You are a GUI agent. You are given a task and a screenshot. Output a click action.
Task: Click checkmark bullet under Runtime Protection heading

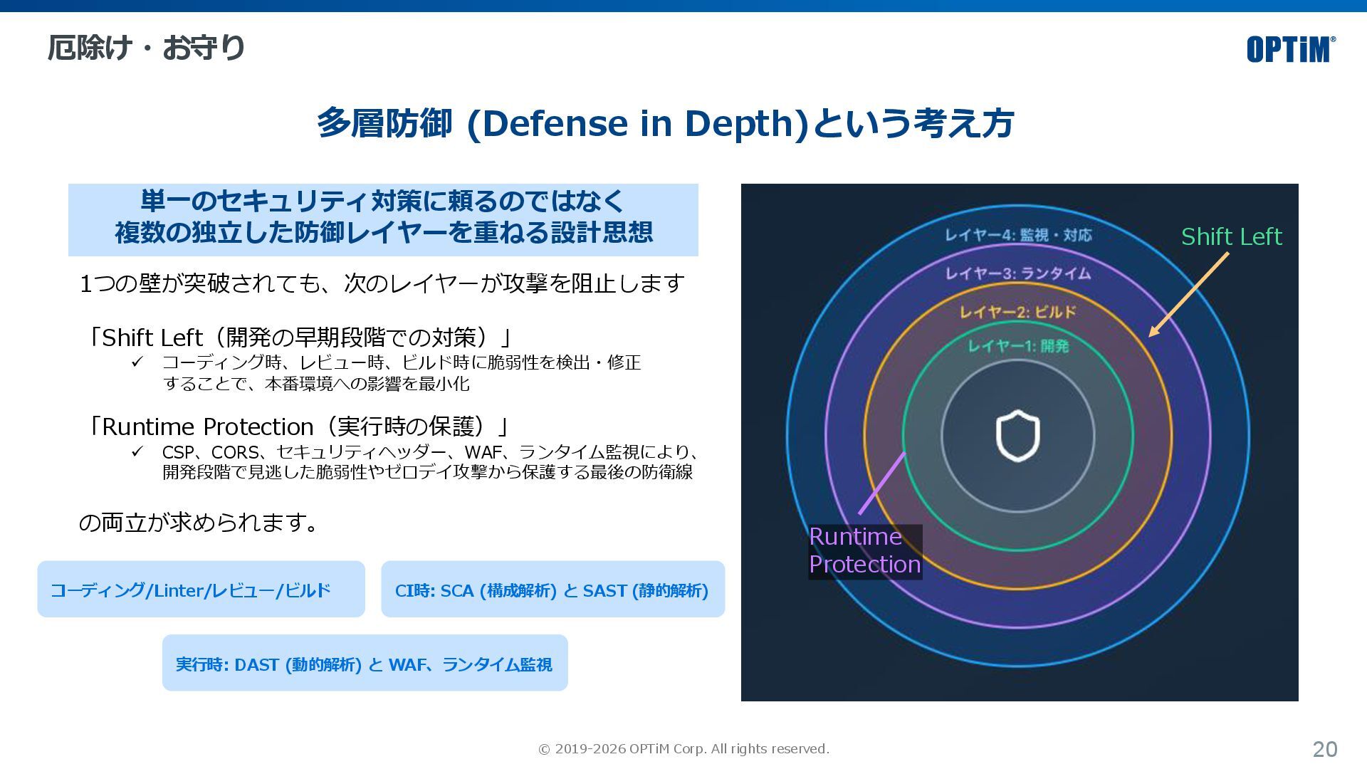click(x=137, y=451)
